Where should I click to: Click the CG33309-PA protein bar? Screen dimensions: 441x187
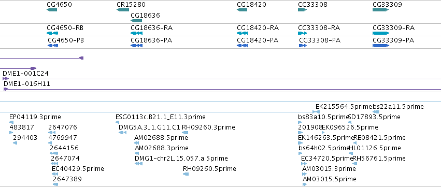[381, 46]
